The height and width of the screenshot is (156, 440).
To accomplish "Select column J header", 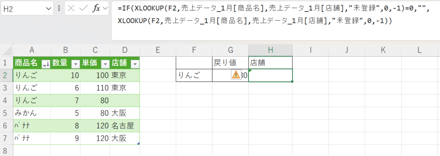I will (x=347, y=50).
